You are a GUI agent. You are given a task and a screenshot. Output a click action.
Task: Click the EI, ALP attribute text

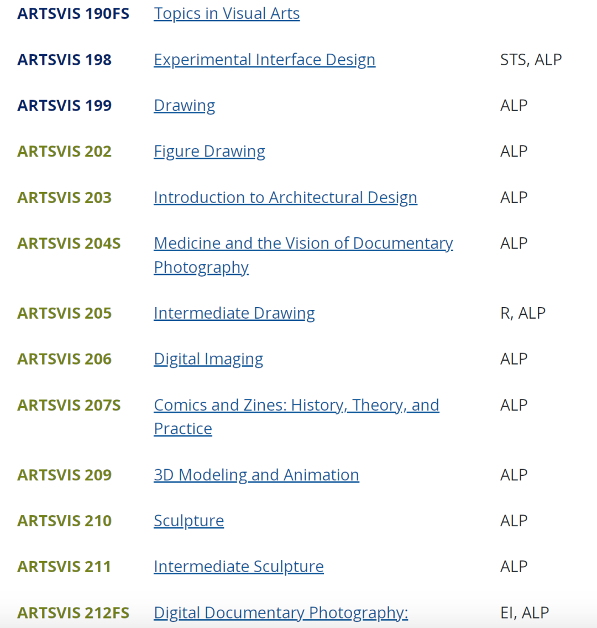click(524, 613)
